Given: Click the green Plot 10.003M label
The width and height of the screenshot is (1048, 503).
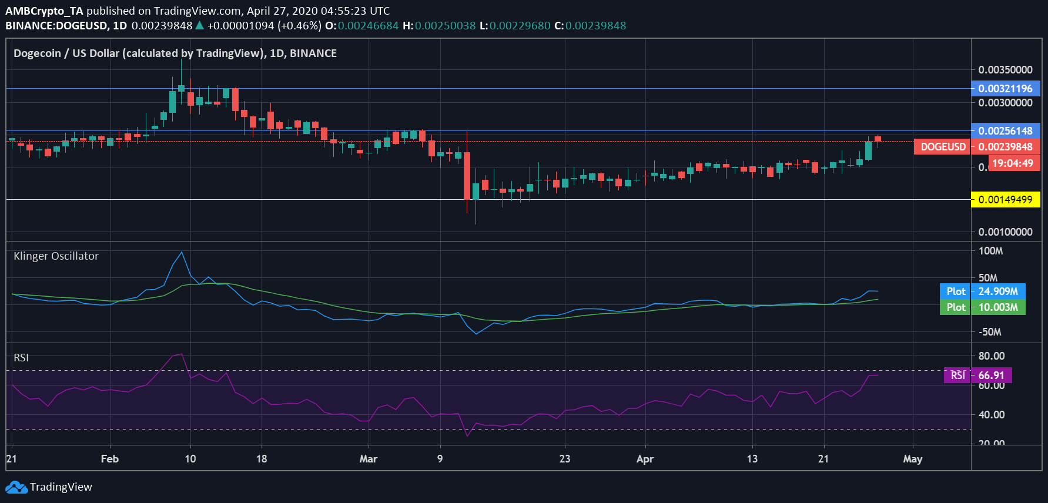Looking at the screenshot, I should 982,307.
